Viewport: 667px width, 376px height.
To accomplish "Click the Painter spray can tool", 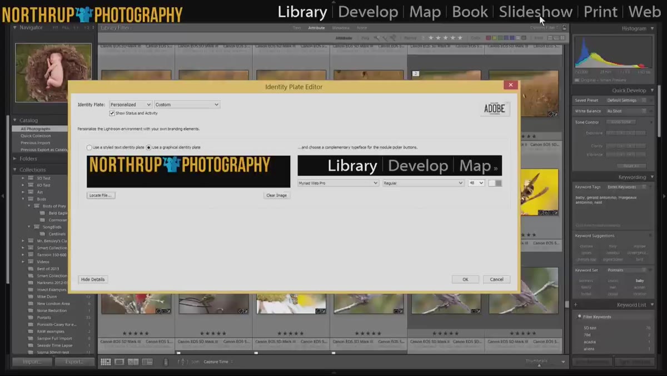I will [x=166, y=362].
